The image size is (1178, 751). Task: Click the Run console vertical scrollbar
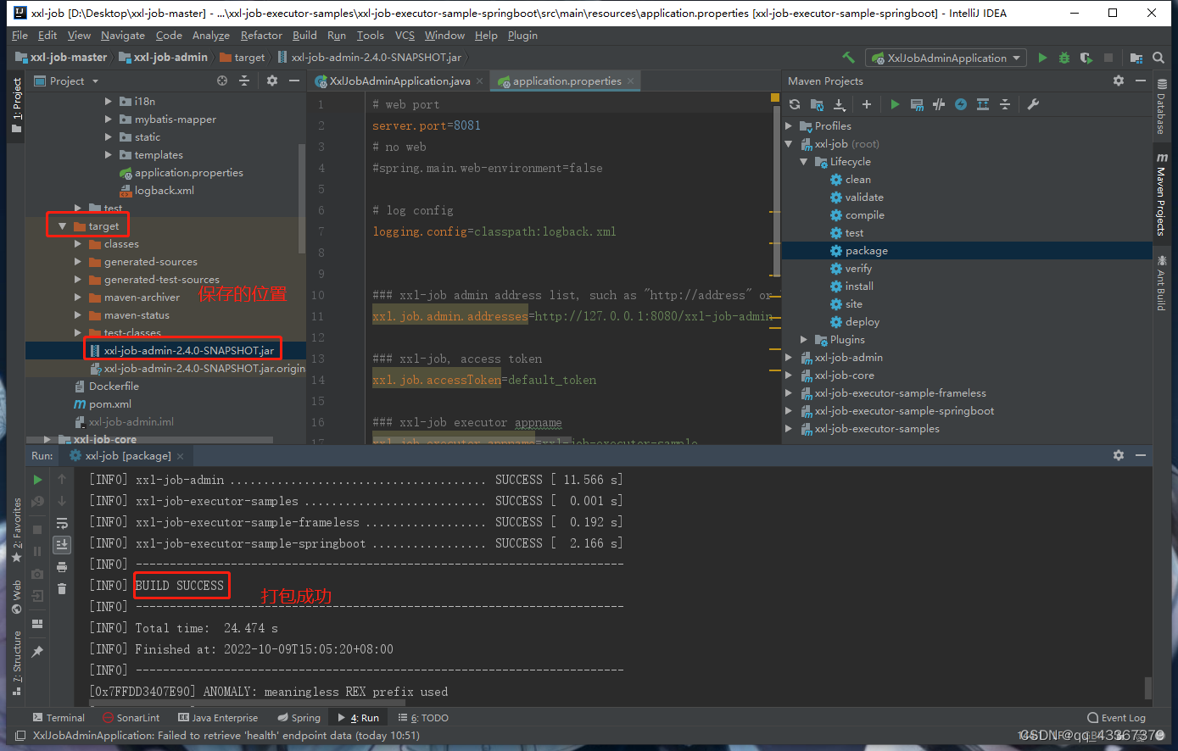(x=1148, y=687)
